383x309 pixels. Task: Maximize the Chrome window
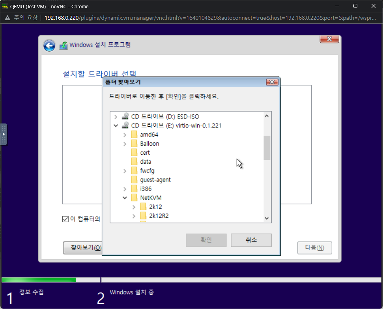pos(355,6)
